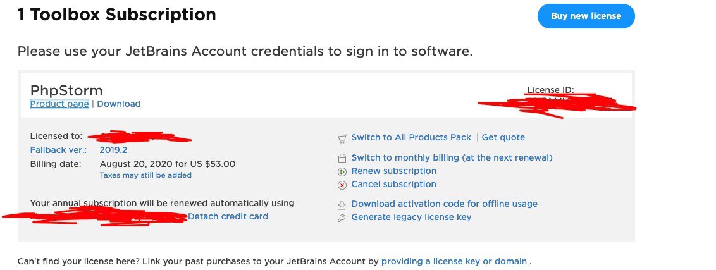Image resolution: width=716 pixels, height=270 pixels.
Task: Request a quote via Get quote
Action: [x=503, y=137]
